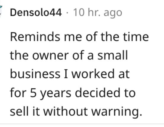164x127 pixels.
Task: Click the word "sell" on the last line
Action: [19, 111]
